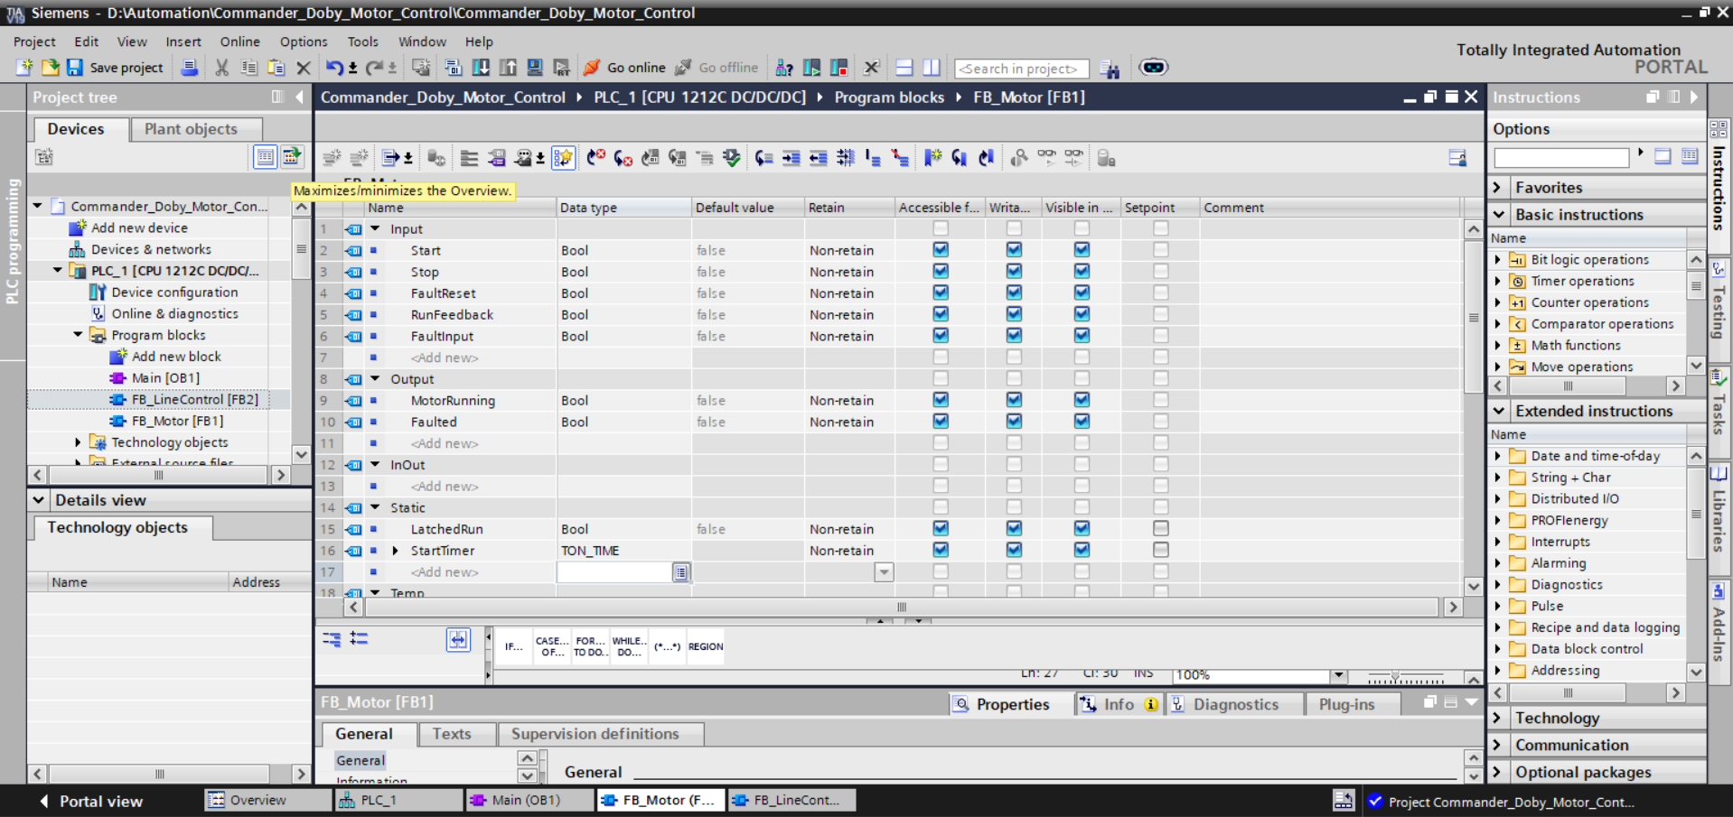Uncheck Accessible for MotorRunning
The width and height of the screenshot is (1733, 817).
point(941,400)
